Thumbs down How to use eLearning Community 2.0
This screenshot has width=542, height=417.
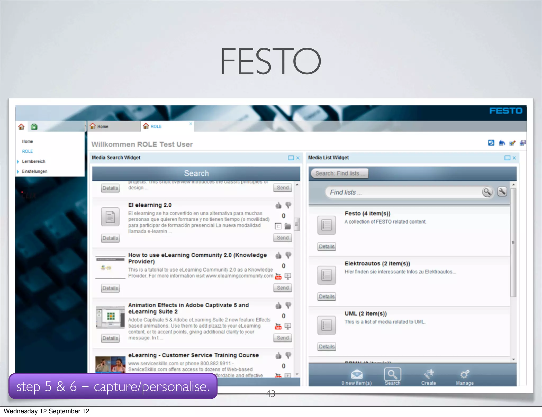[x=288, y=255]
